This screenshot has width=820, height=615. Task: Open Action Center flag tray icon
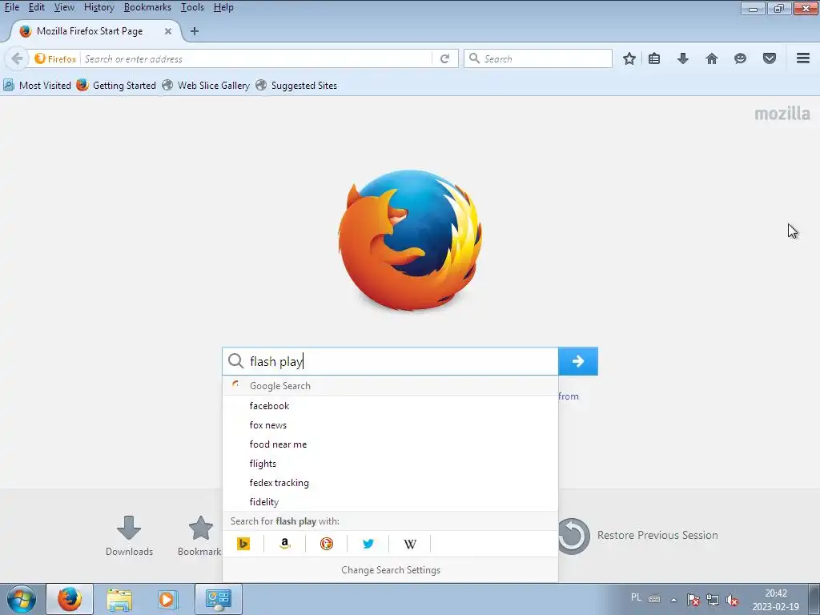tap(693, 600)
